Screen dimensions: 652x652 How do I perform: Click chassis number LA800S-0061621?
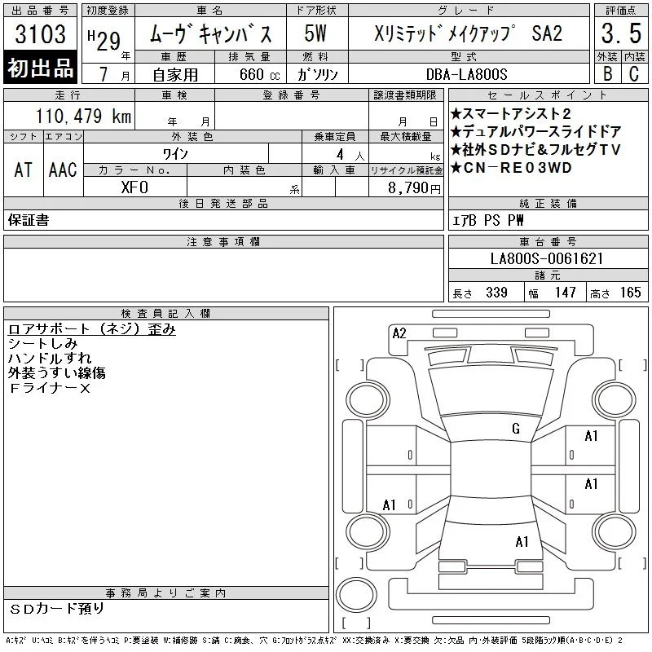point(547,258)
